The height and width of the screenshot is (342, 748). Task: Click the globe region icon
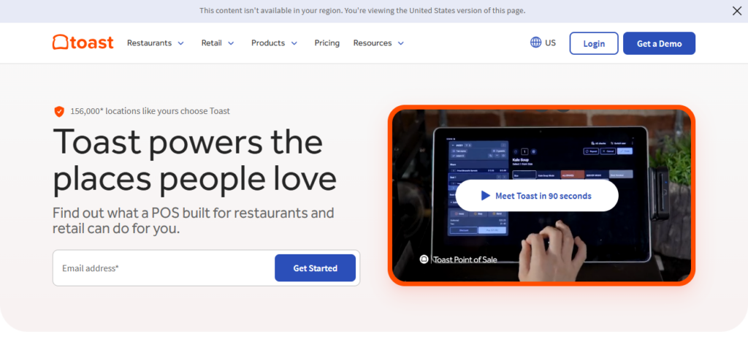click(535, 42)
